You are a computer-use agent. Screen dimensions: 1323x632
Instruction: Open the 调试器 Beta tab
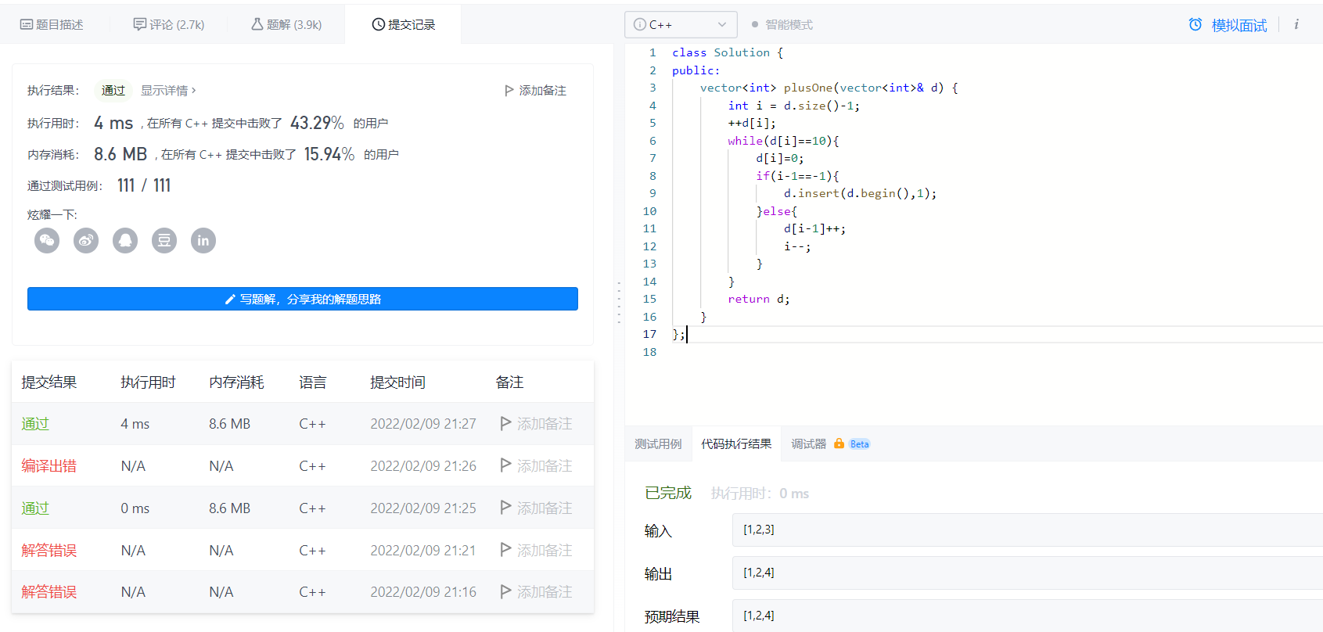[x=830, y=444]
